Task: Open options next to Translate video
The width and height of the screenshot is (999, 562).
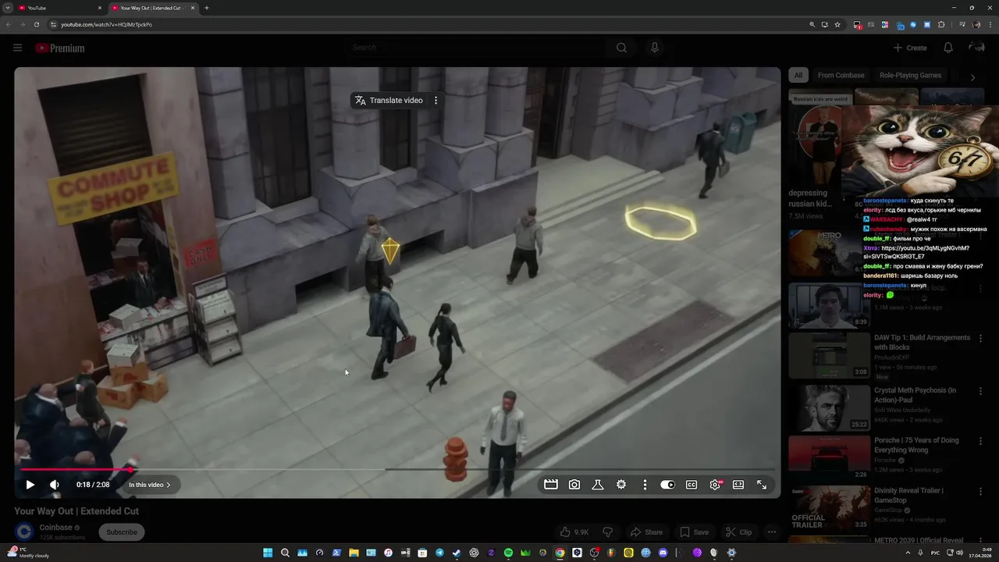Action: pyautogui.click(x=436, y=100)
